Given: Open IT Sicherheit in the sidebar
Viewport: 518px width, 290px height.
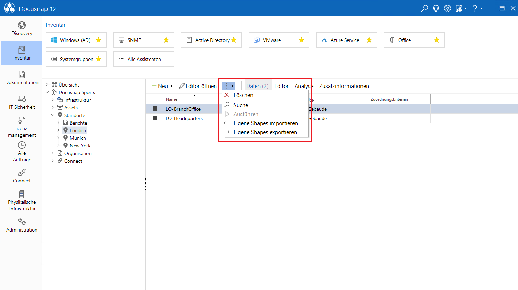Looking at the screenshot, I should tap(22, 102).
